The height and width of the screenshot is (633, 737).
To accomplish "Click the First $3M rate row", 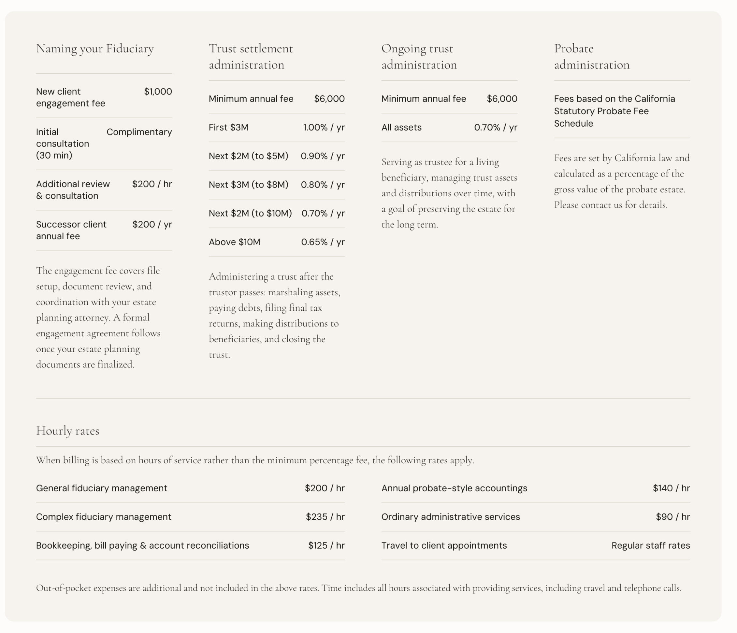I will pyautogui.click(x=277, y=128).
